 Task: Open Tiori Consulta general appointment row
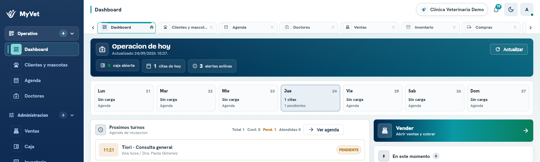click(x=230, y=150)
